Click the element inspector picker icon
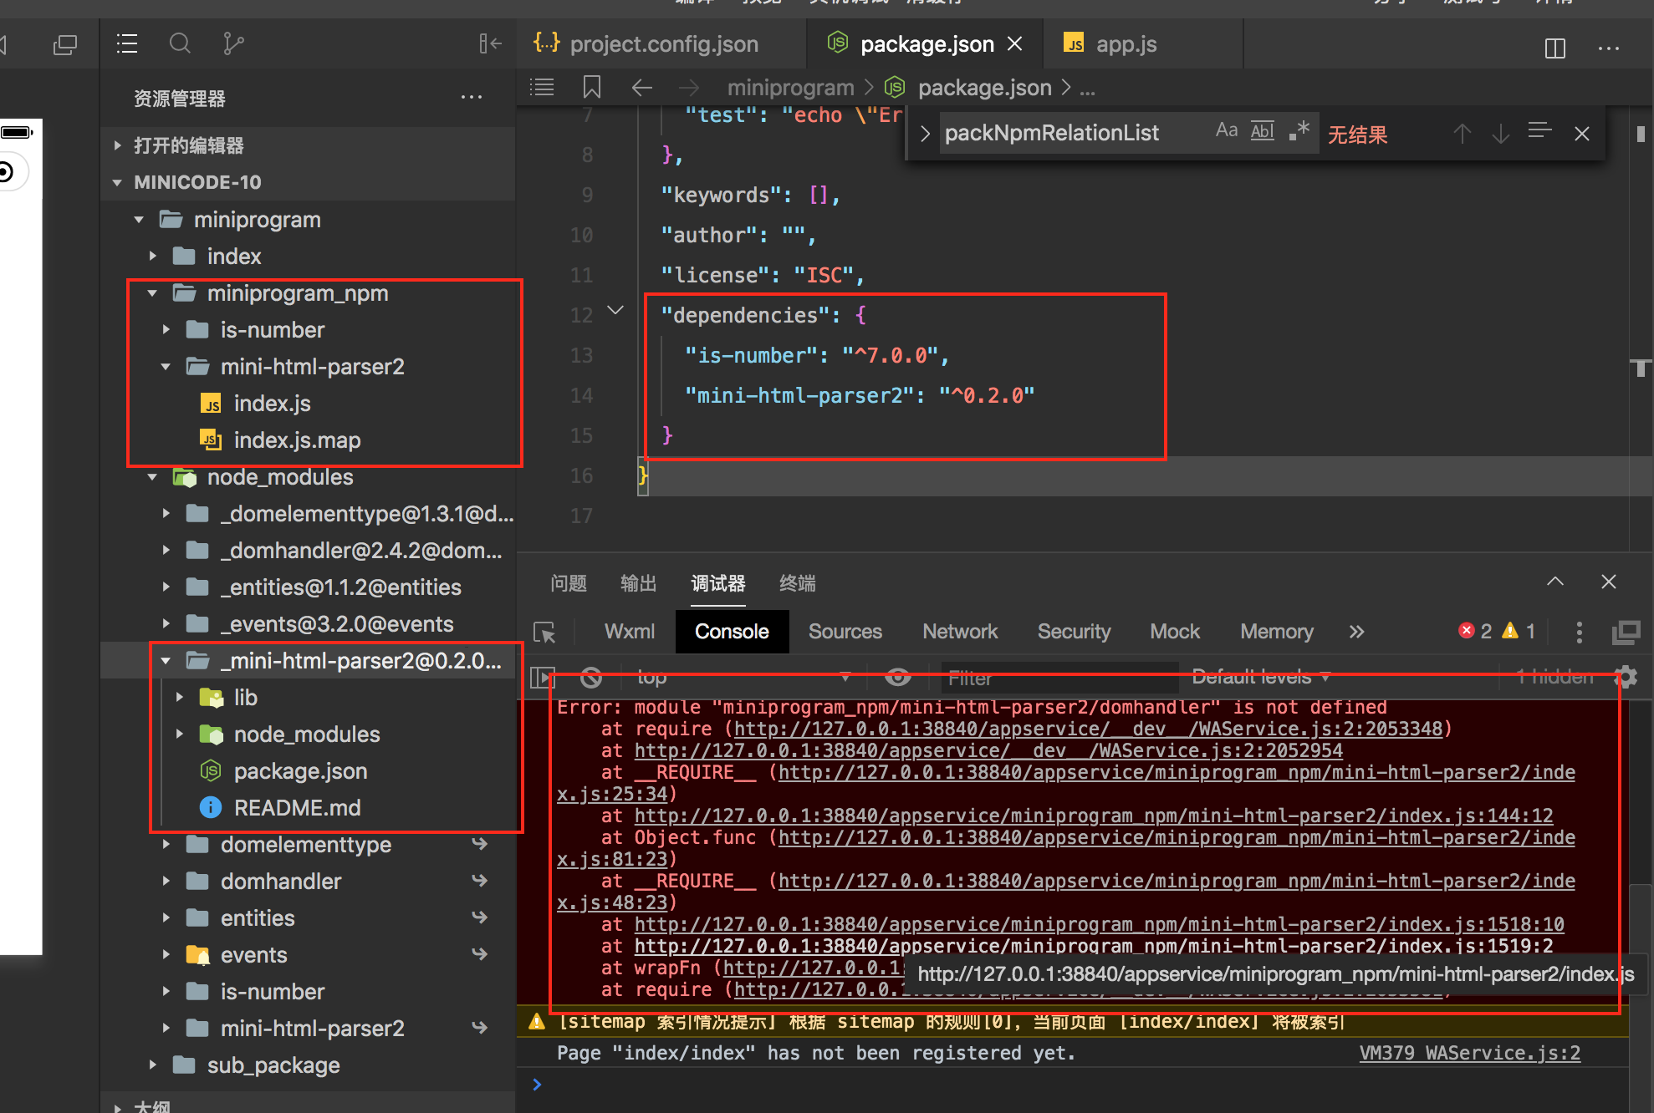This screenshot has height=1113, width=1654. tap(544, 633)
